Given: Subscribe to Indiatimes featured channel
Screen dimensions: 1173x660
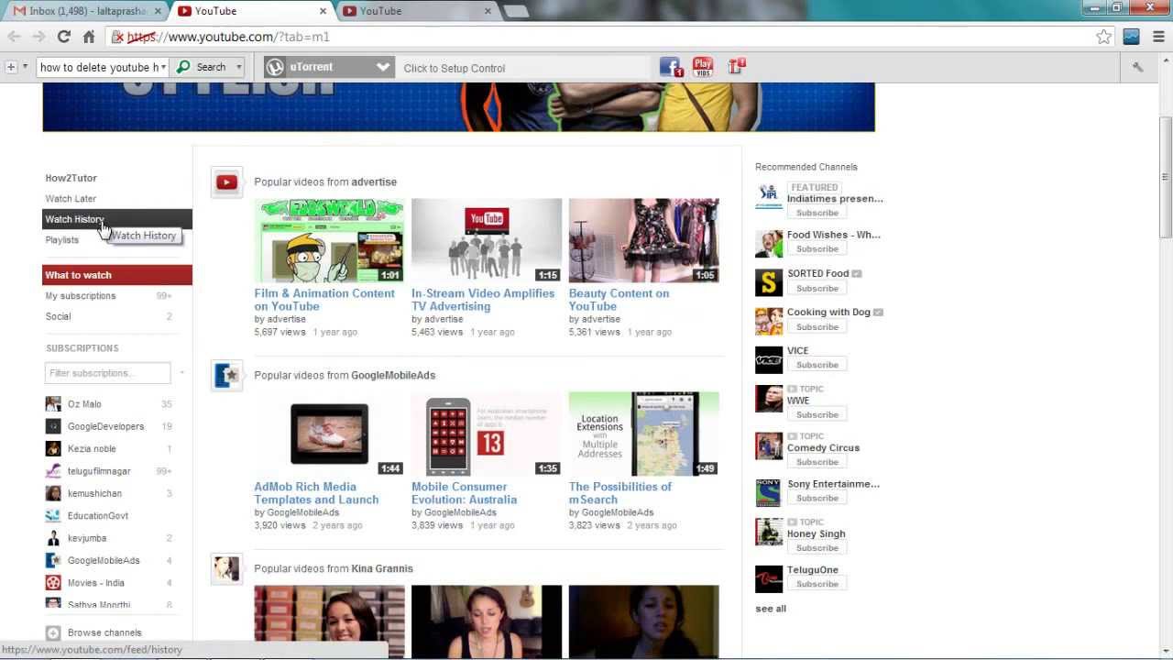Looking at the screenshot, I should 817,213.
